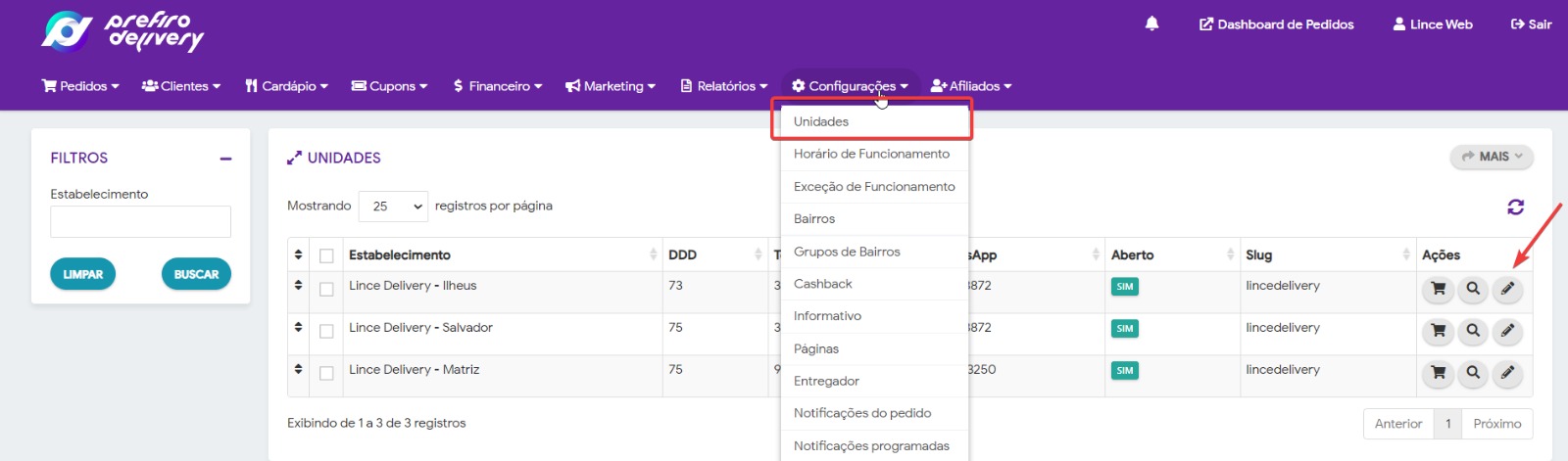Image resolution: width=1568 pixels, height=461 pixels.
Task: Click the Prefiro Delivery logo
Action: [122, 31]
